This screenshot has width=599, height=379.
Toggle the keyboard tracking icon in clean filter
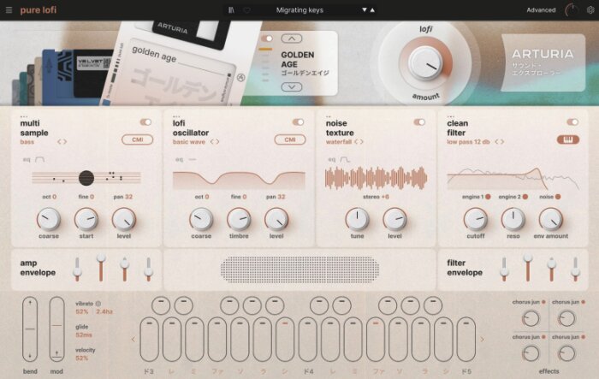point(568,139)
